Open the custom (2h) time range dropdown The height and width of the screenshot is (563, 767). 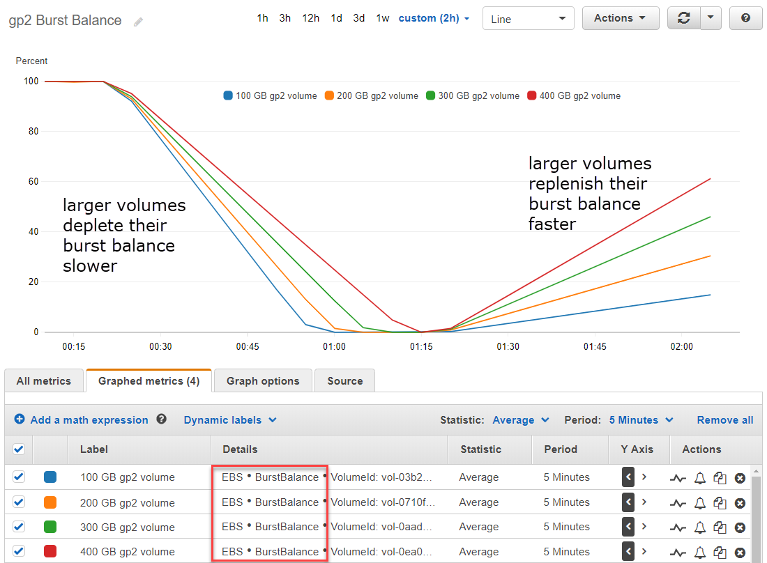[434, 18]
